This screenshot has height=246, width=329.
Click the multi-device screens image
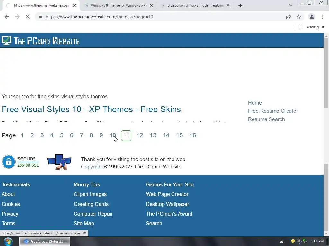click(59, 162)
